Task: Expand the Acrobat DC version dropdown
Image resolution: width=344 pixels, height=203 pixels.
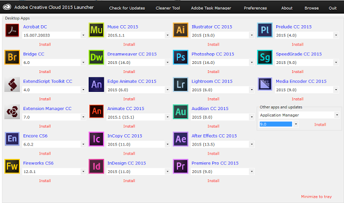Action: [x=83, y=35]
